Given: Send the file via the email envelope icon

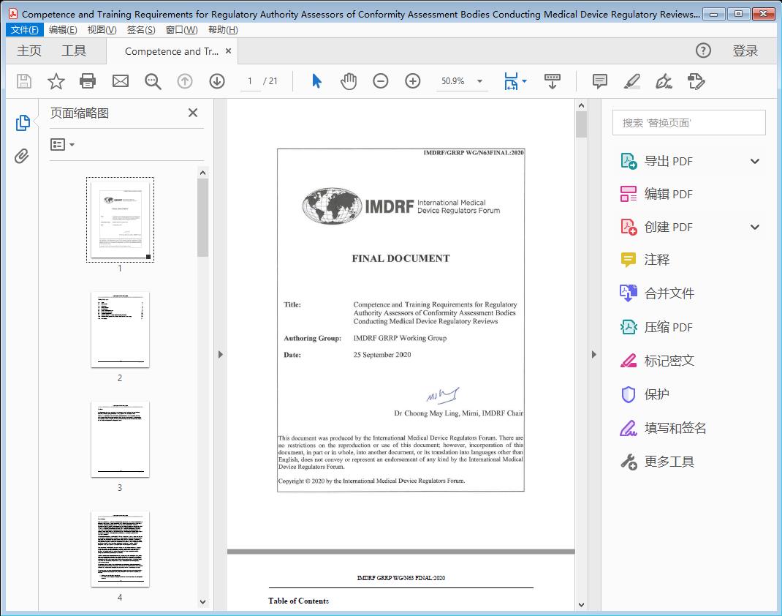Looking at the screenshot, I should point(121,81).
